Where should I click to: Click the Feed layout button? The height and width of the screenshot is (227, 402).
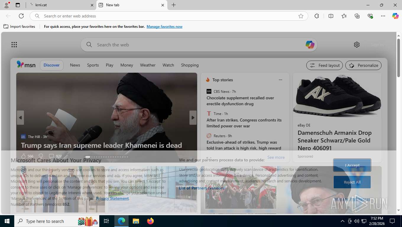coord(325,65)
